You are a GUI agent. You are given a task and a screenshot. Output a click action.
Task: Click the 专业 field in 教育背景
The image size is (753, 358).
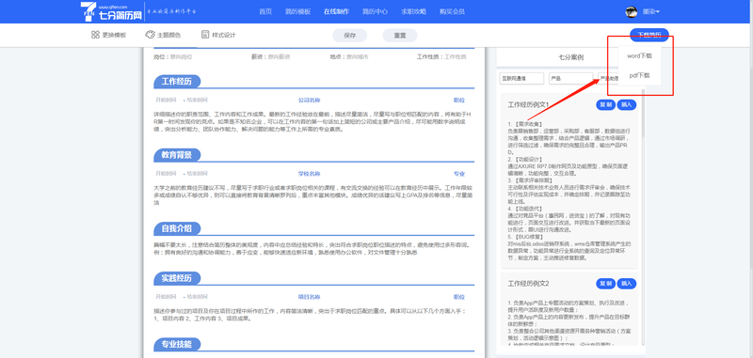click(459, 174)
